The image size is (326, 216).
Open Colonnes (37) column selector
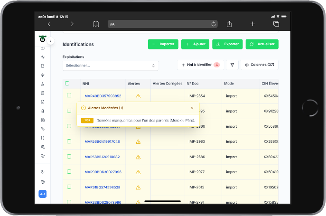259,65
